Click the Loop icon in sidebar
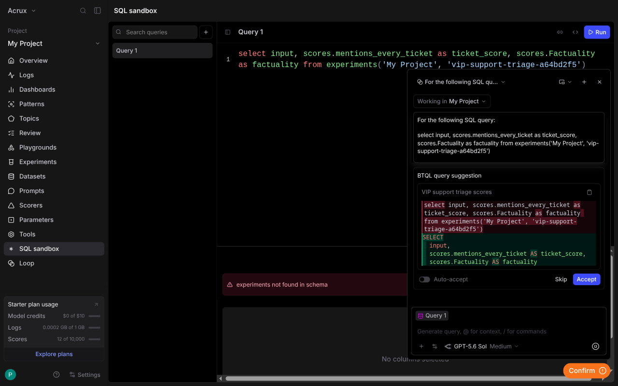 pos(11,263)
